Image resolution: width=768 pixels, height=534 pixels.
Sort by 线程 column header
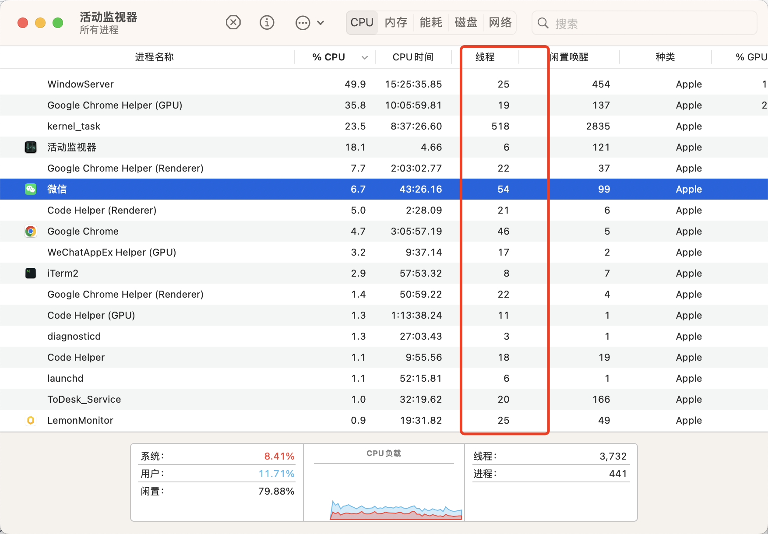click(x=485, y=57)
